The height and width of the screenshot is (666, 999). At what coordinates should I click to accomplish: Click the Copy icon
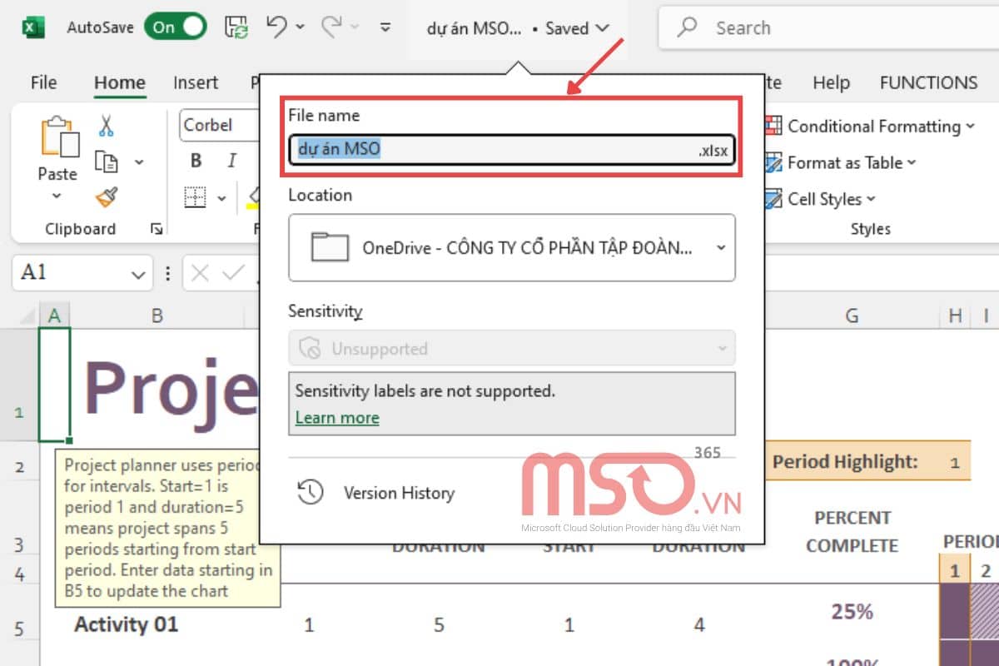(x=106, y=162)
